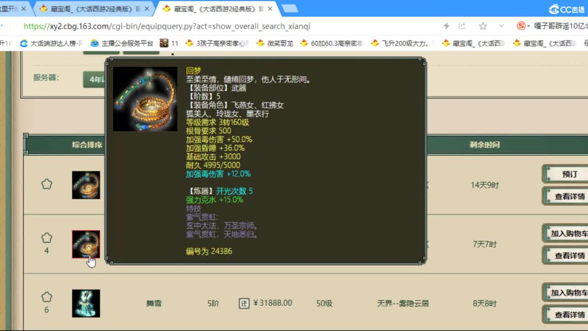Open bookmark 60加60.3高亲密

click(331, 43)
